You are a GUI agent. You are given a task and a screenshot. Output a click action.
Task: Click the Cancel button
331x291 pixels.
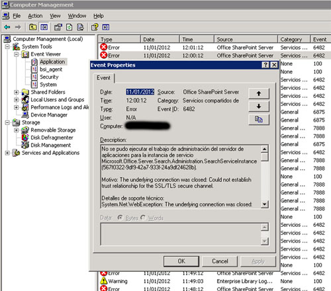(220, 261)
